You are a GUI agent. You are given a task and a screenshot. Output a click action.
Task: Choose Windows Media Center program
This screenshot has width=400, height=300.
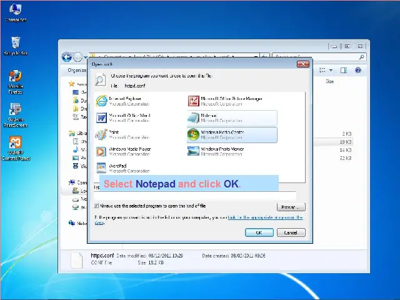[232, 135]
